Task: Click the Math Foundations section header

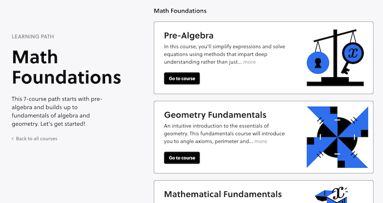Action: point(180,11)
